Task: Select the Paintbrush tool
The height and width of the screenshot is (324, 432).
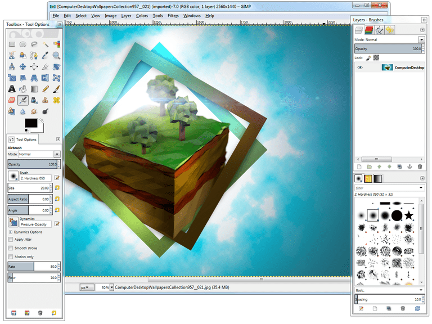Action: [56, 89]
